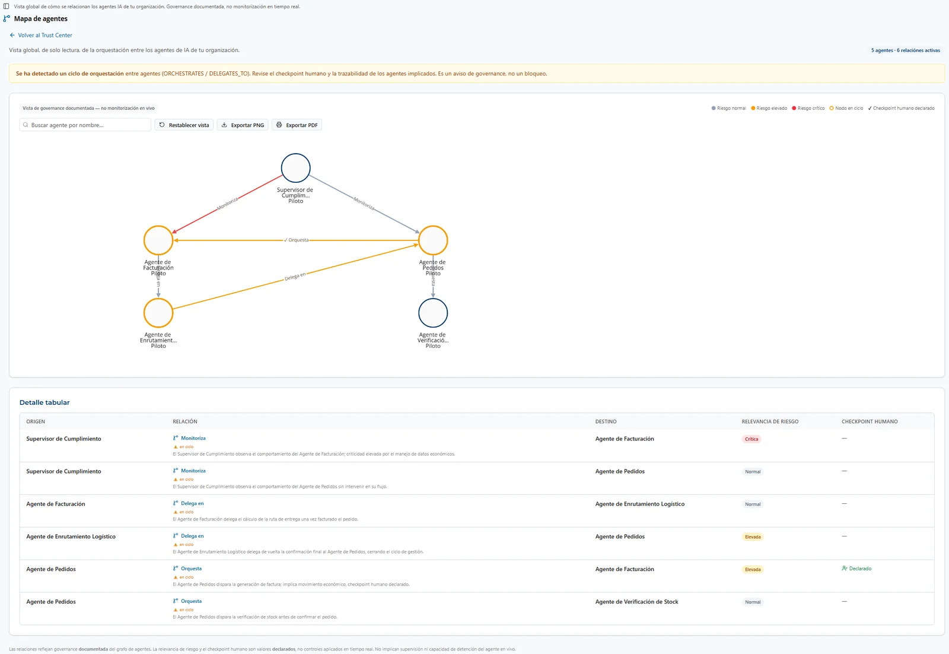Screen dimensions: 949x654
Task: Toggle the sidebar panel icon at top left
Action: click(x=7, y=7)
